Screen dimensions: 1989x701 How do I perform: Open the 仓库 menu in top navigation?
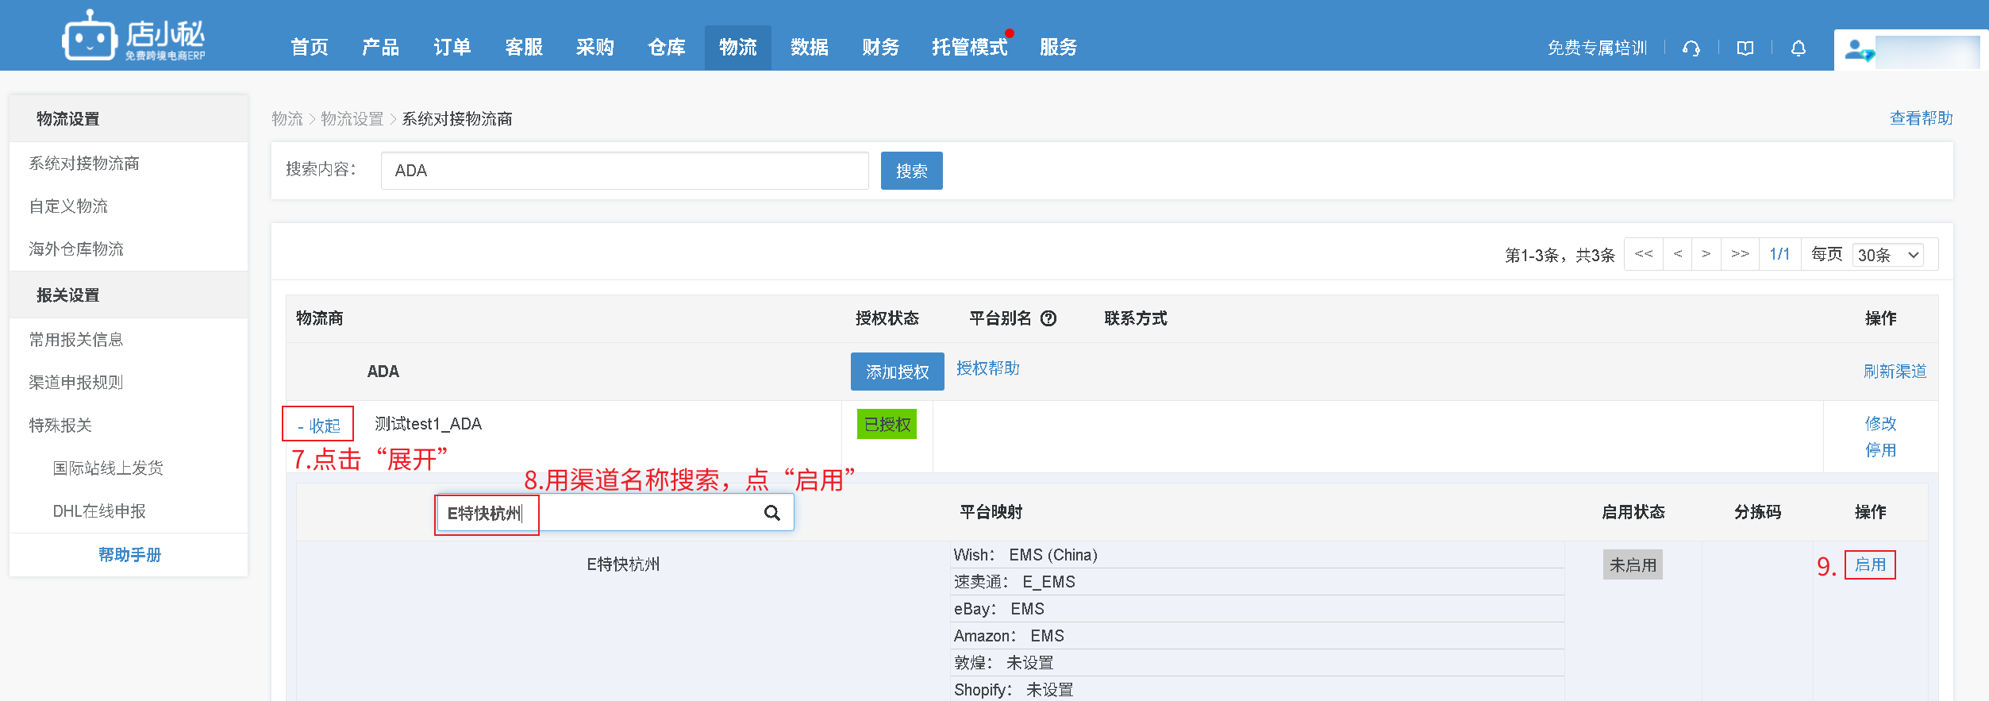[x=666, y=48]
